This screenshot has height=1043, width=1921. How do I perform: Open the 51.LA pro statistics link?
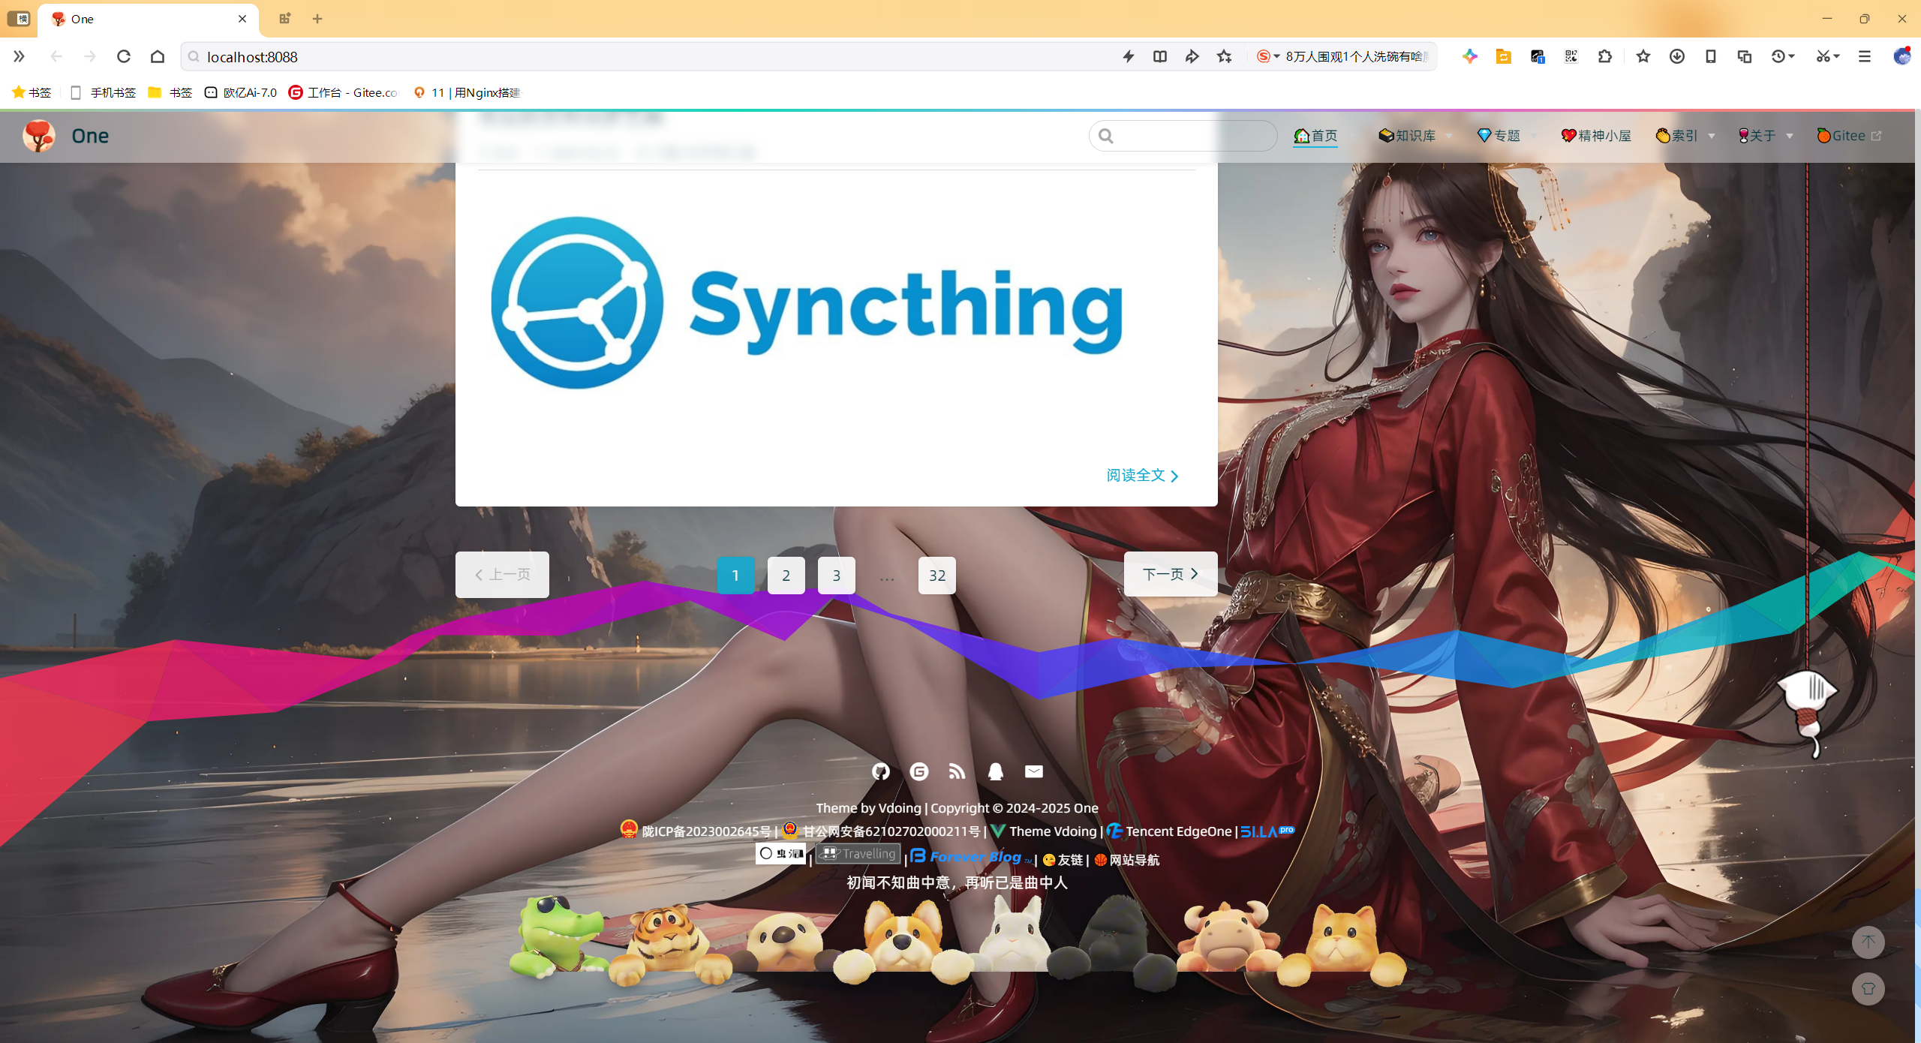tap(1267, 831)
